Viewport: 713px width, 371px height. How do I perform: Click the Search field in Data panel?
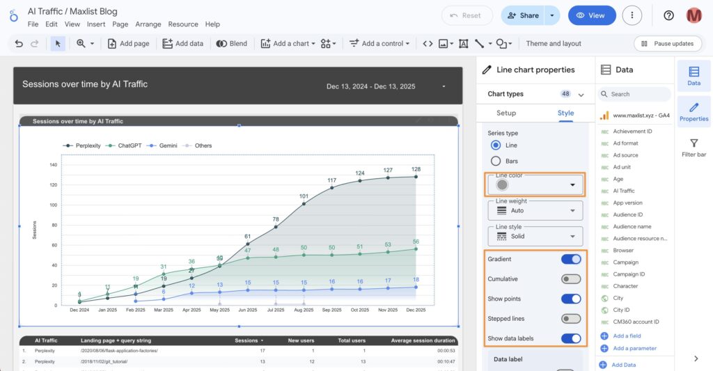pyautogui.click(x=635, y=94)
